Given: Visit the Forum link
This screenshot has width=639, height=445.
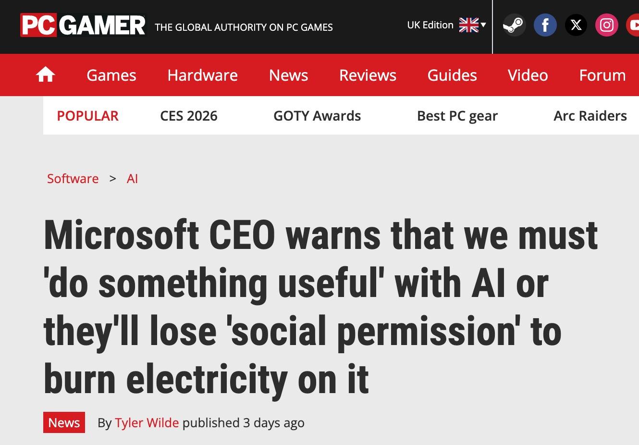Looking at the screenshot, I should 602,75.
